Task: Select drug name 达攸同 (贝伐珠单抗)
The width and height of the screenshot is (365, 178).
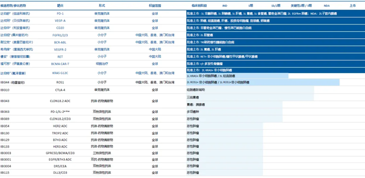Action: click(x=15, y=20)
